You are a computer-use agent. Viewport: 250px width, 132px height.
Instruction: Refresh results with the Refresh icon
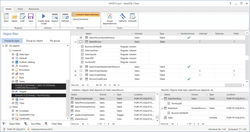(65, 16)
